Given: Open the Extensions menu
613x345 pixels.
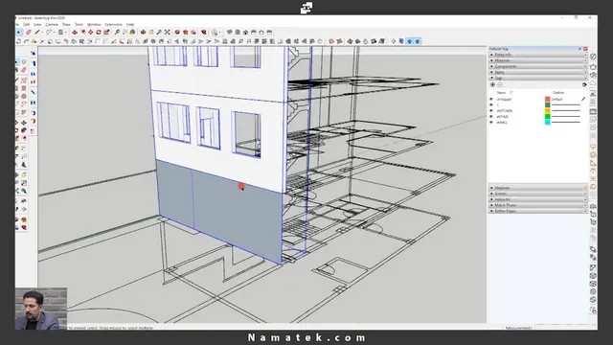Looking at the screenshot, I should pyautogui.click(x=113, y=24).
